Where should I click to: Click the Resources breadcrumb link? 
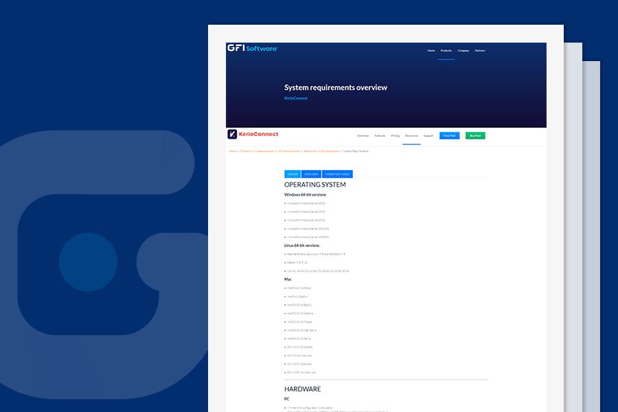pos(310,151)
